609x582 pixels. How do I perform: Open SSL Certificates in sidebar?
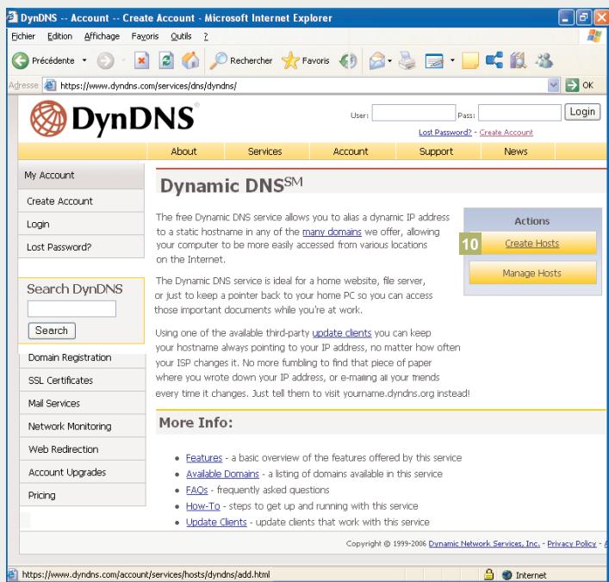click(x=83, y=381)
